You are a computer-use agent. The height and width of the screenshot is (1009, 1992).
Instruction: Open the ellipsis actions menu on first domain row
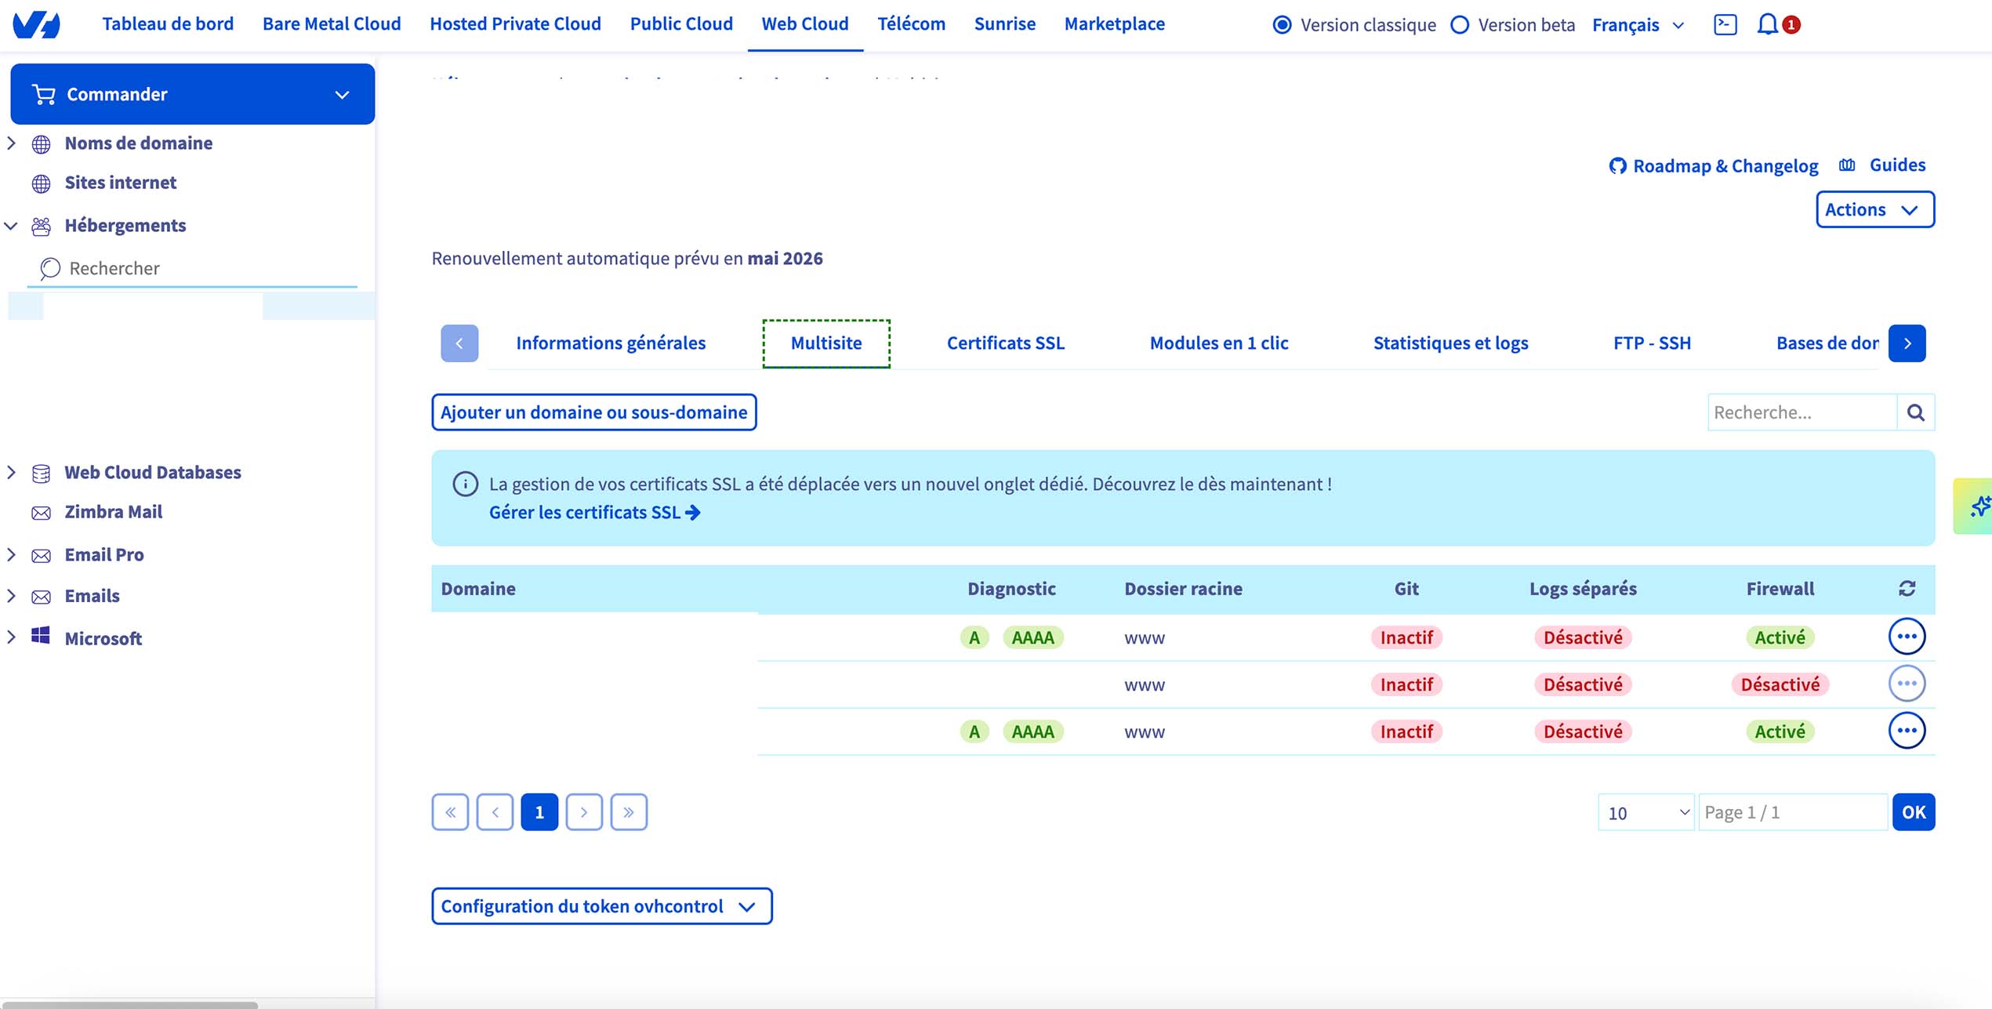click(1907, 637)
